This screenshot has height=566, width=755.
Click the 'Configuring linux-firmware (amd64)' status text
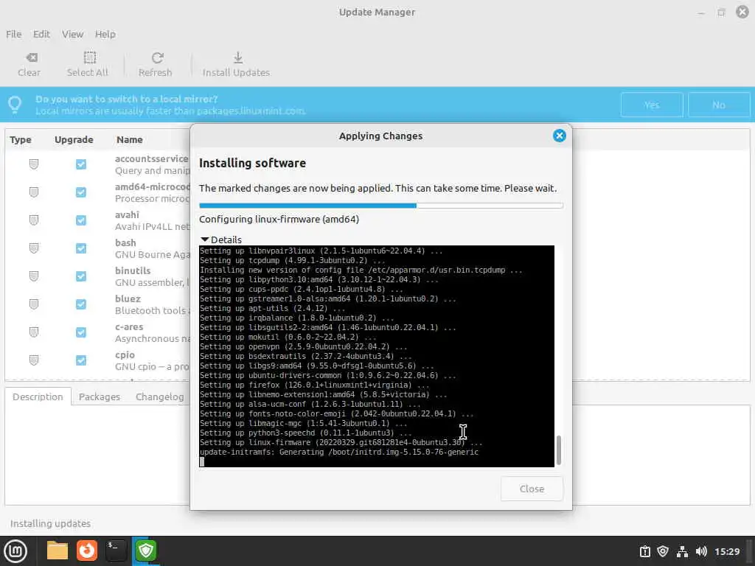(279, 219)
